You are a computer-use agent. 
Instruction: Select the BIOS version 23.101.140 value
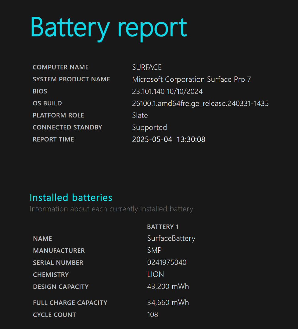coord(167,91)
